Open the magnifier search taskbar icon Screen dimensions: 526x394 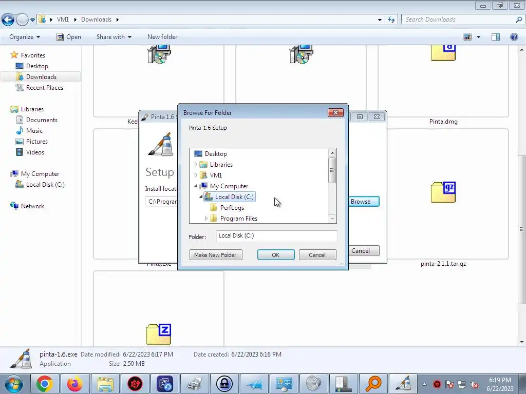click(x=373, y=384)
